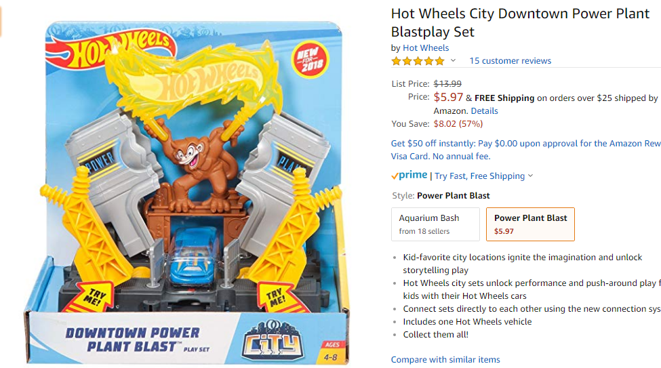Click the five-star rating icons
This screenshot has height=368, width=661.
pos(418,61)
